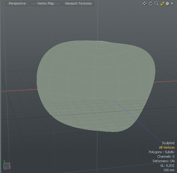Click the red X axis label on gizmo
The image size is (177, 173).
pyautogui.click(x=11, y=167)
